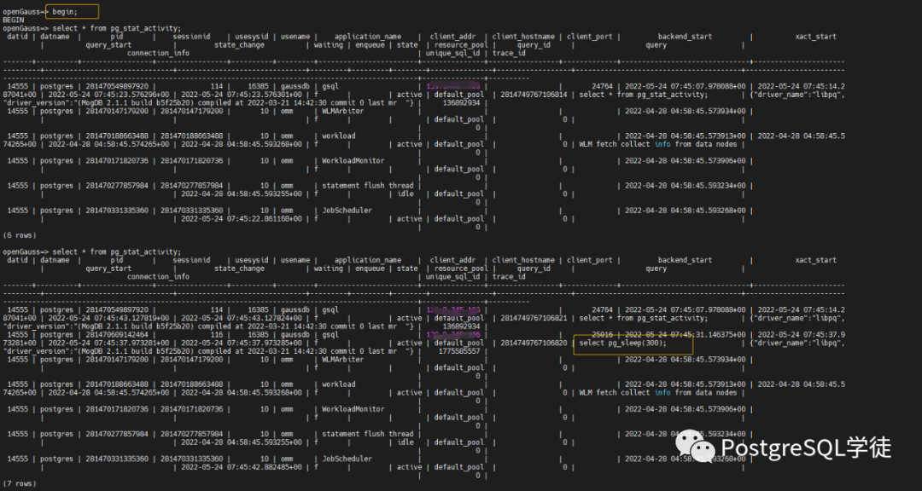This screenshot has height=491, width=922.
Task: Click query_start 2022-05-24 07:45:43.127819+00
Action: click(108, 318)
